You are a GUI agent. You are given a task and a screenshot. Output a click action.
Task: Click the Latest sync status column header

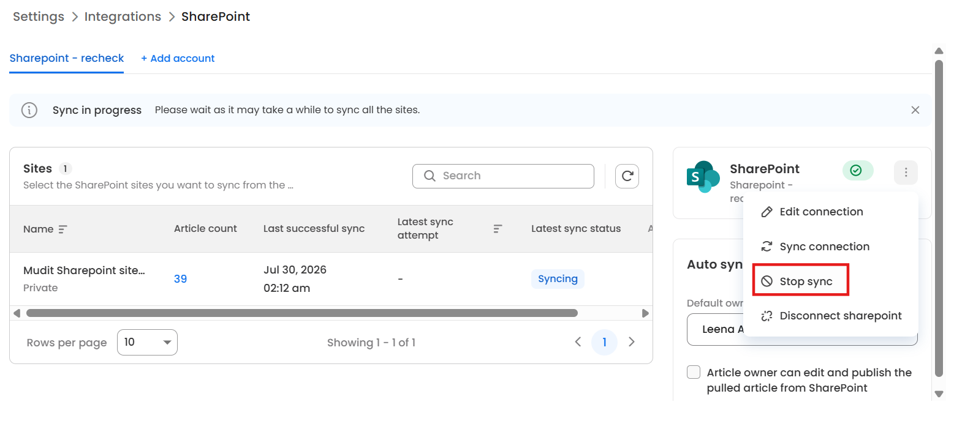point(576,229)
